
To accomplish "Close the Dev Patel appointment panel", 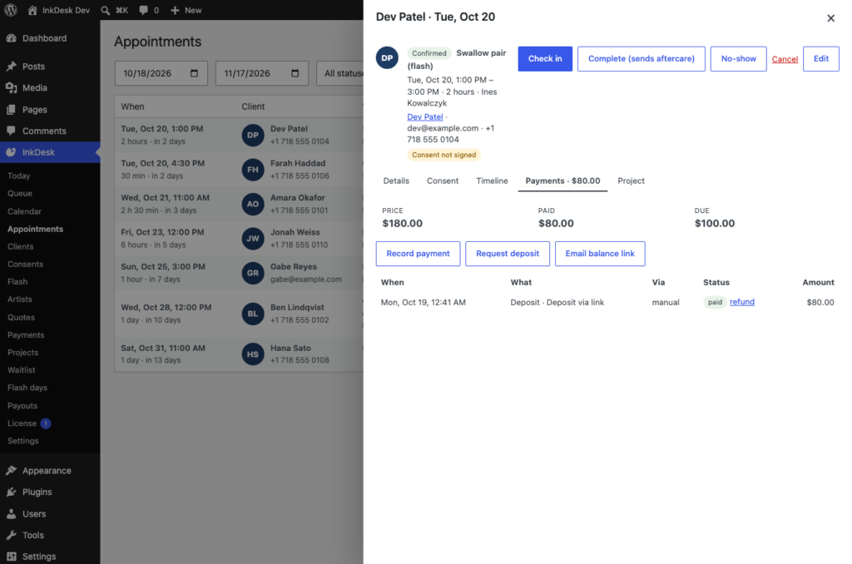I will click(830, 18).
